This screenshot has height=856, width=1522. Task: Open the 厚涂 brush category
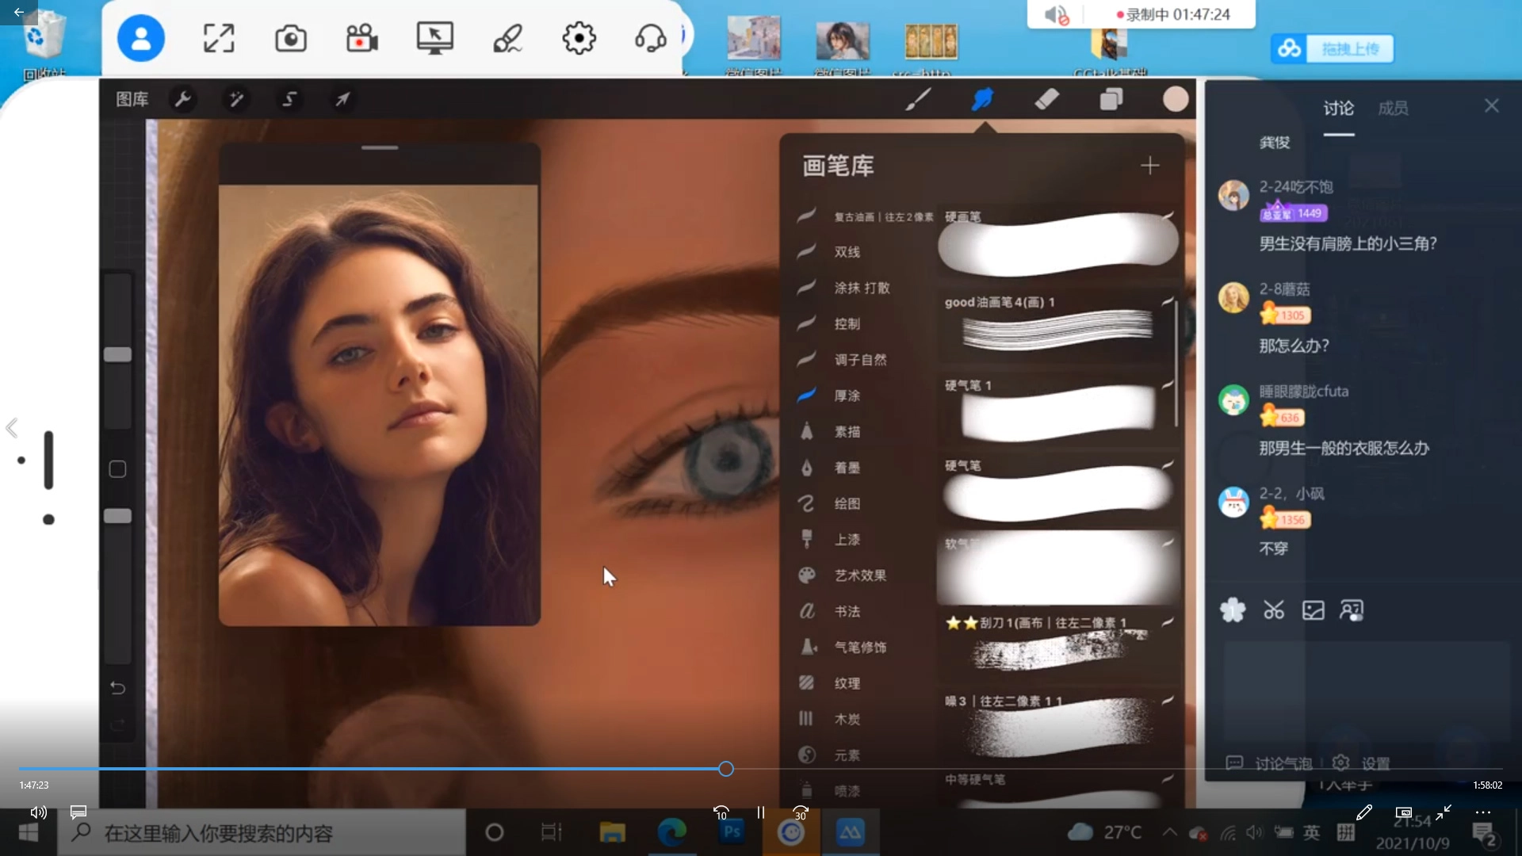click(x=847, y=396)
